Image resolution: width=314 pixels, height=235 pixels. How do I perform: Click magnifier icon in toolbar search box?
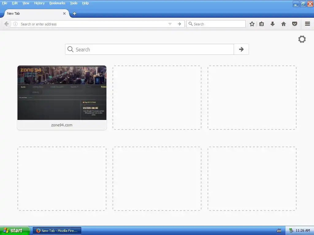pos(190,24)
